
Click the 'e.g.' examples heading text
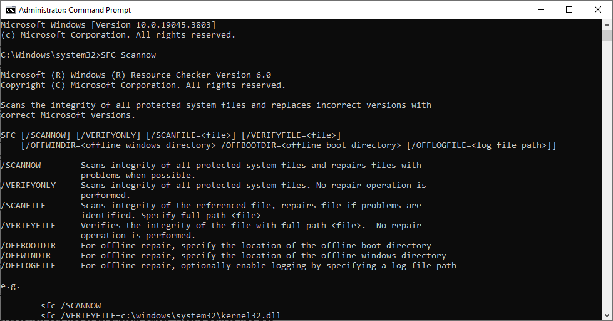tap(11, 286)
